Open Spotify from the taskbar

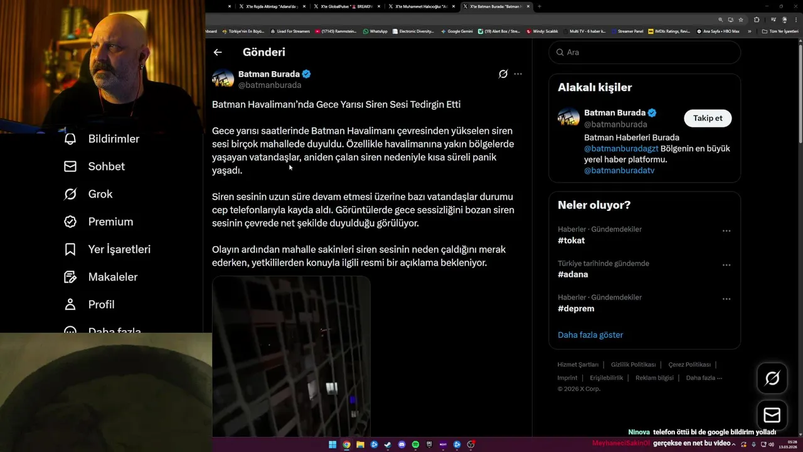pyautogui.click(x=415, y=444)
